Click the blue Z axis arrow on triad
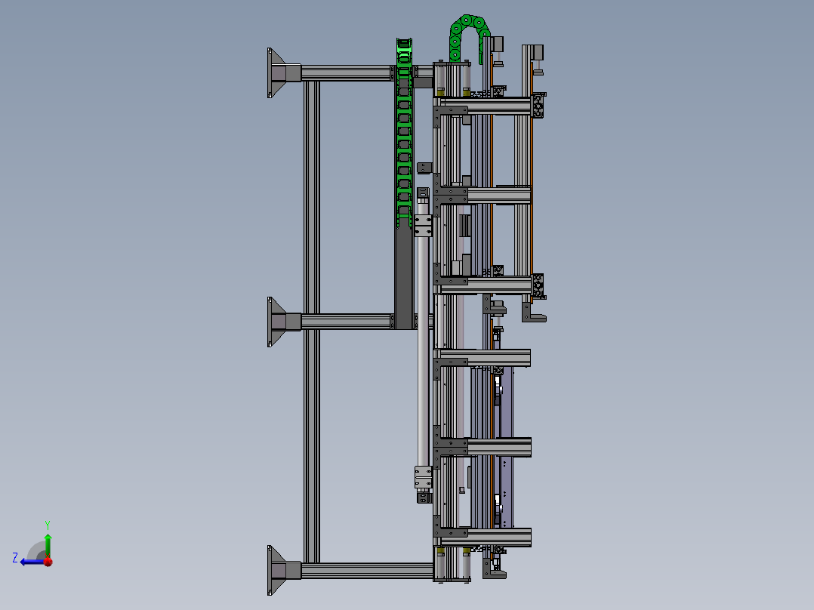This screenshot has width=814, height=610. click(32, 562)
